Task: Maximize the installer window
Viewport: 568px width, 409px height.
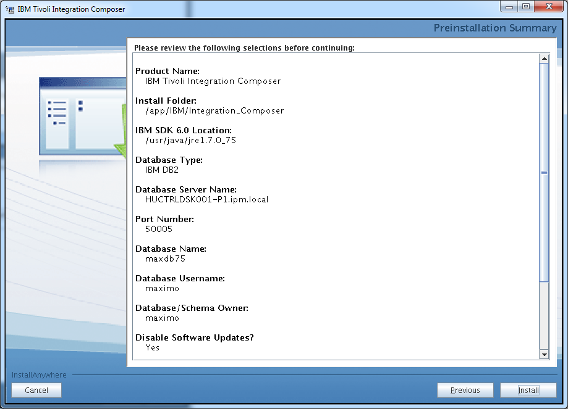Action: [525, 7]
